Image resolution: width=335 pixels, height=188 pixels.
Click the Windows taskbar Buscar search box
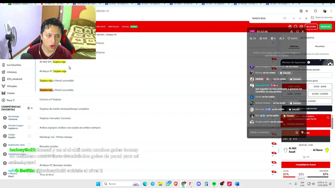pos(121,184)
